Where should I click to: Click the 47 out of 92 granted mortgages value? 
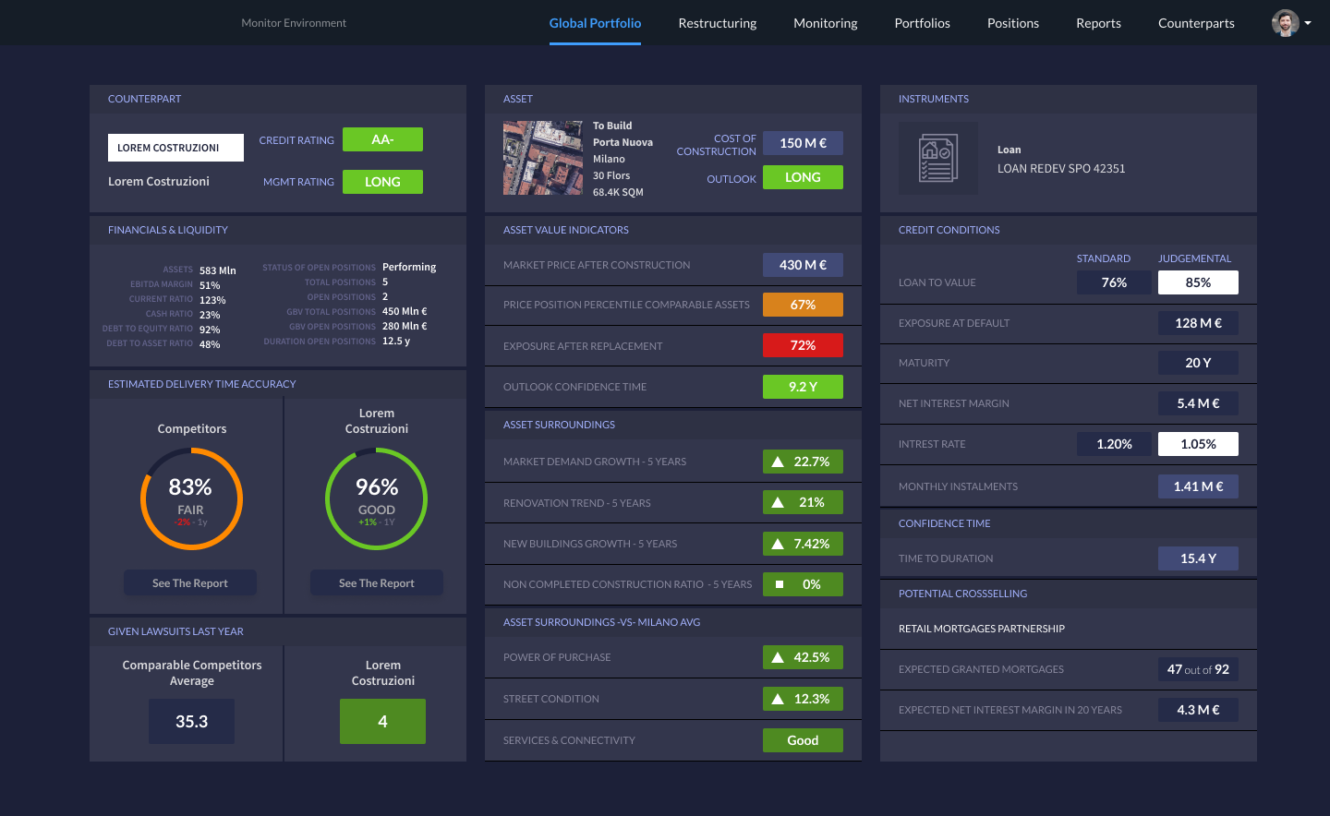(x=1198, y=669)
